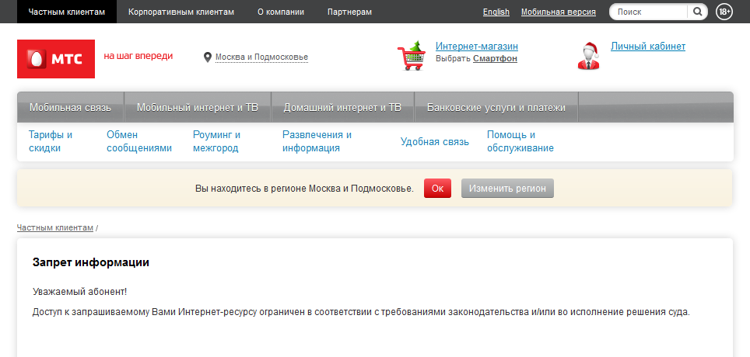750x357 pixels.
Task: Open Интернет-магазин link
Action: tap(477, 47)
